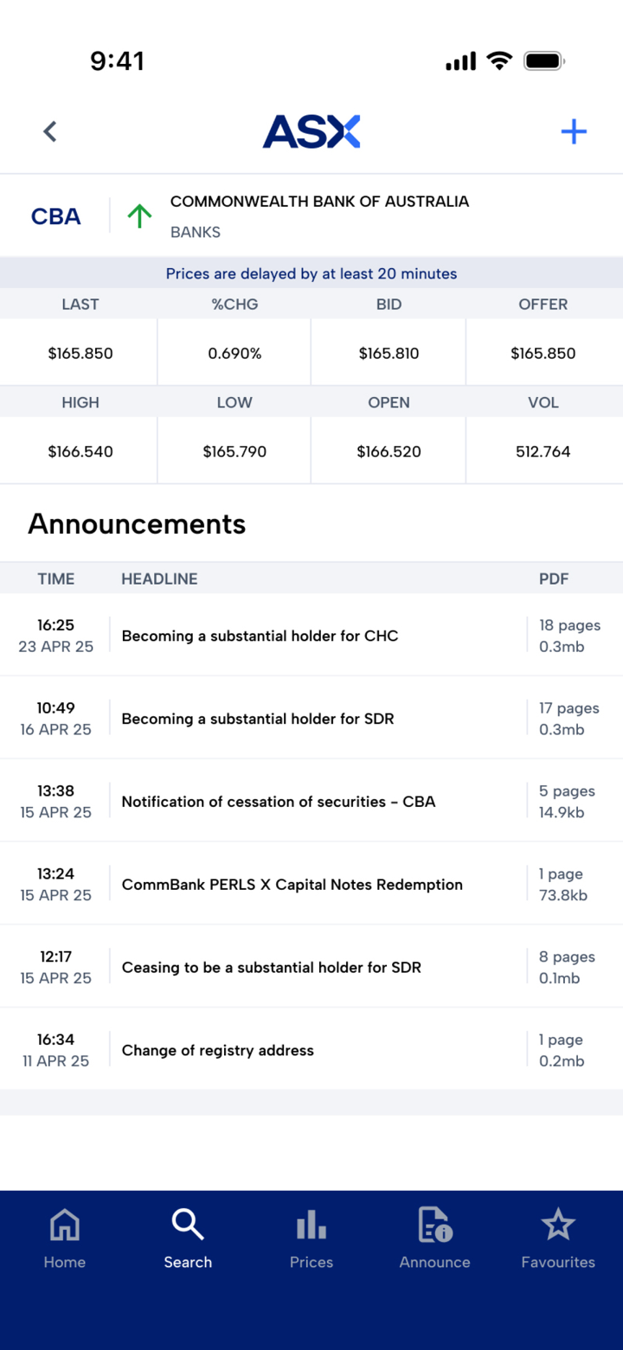Tap the blue plus icon

click(574, 131)
